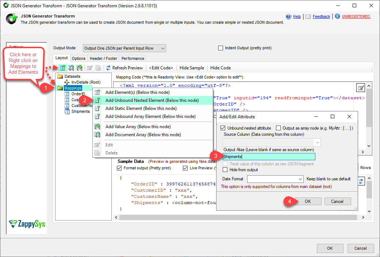Click the Output Alias input field
Viewport: 380px width, 257px height.
269,157
